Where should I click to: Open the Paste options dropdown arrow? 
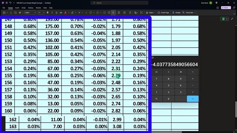tap(7, 13)
